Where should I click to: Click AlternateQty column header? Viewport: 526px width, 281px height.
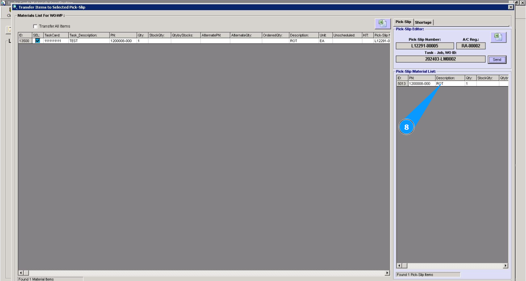(x=246, y=35)
